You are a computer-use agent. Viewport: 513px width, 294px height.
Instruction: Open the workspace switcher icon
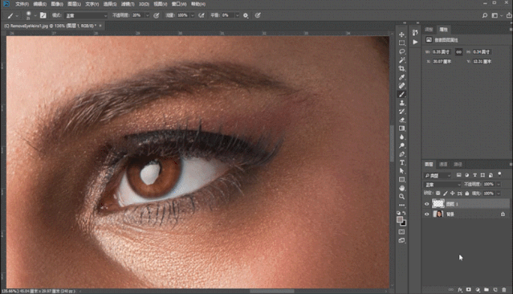coord(495,15)
